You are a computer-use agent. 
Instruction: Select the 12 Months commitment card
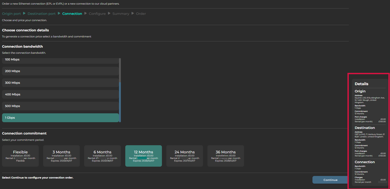(144, 156)
